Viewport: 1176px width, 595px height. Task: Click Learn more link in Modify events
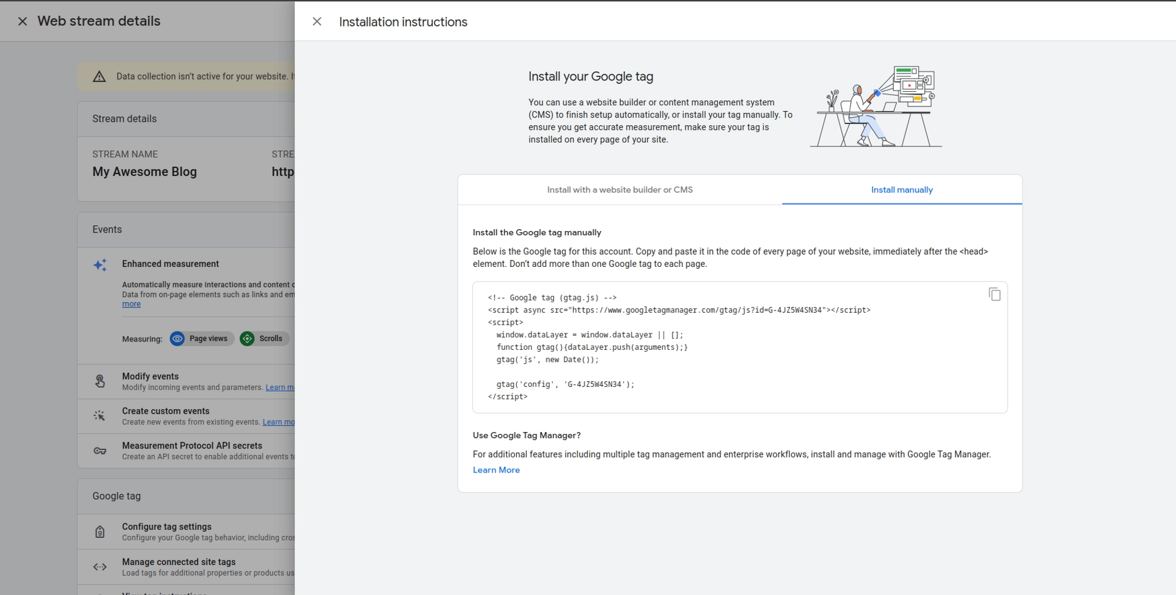click(x=280, y=387)
